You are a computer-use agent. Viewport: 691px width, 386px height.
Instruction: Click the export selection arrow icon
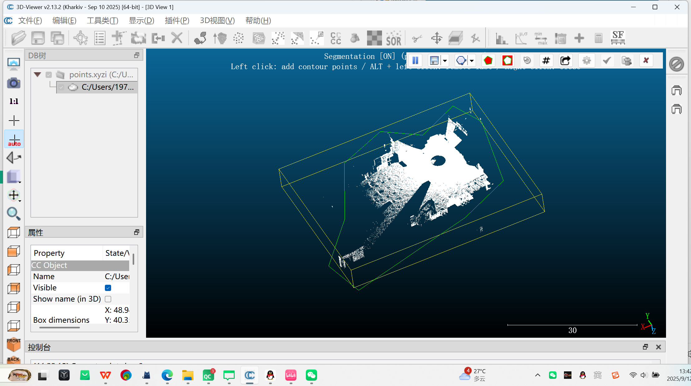tap(566, 60)
